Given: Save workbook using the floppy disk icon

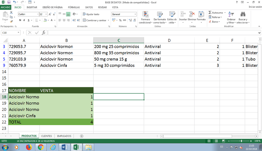Looking at the screenshot, I should pyautogui.click(x=9, y=2).
